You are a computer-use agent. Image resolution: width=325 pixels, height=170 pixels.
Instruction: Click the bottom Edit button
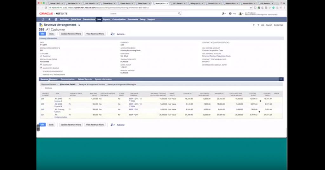point(42,125)
